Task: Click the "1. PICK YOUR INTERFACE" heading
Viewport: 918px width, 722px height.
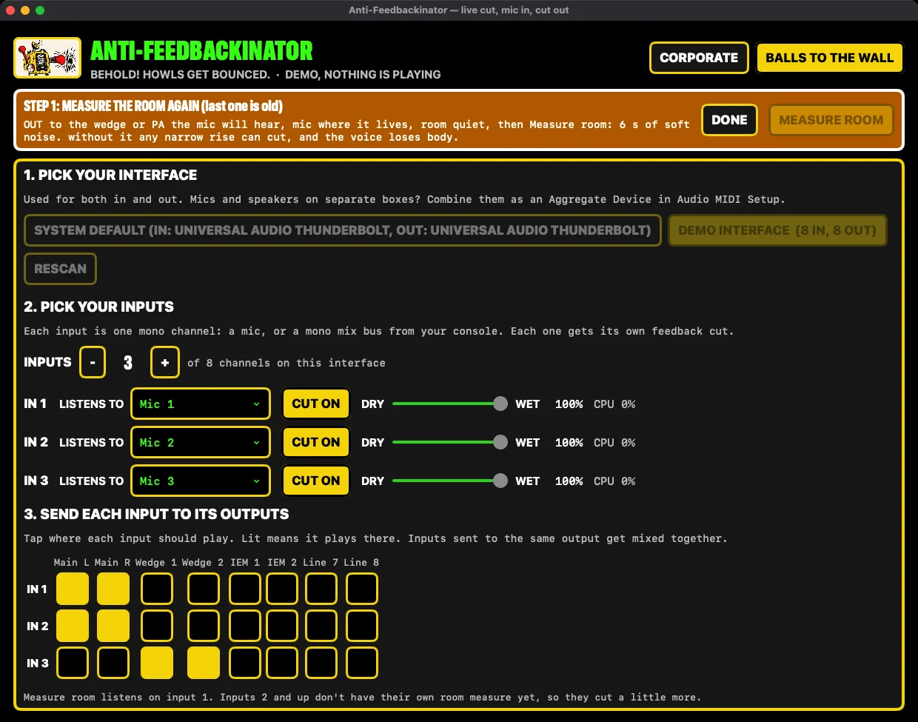Action: point(110,175)
